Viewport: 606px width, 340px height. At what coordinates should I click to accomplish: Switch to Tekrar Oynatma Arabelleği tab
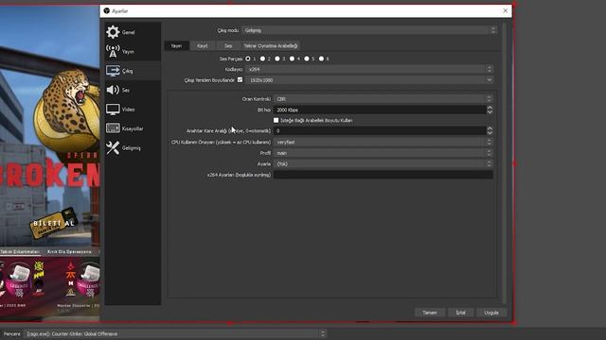click(271, 45)
